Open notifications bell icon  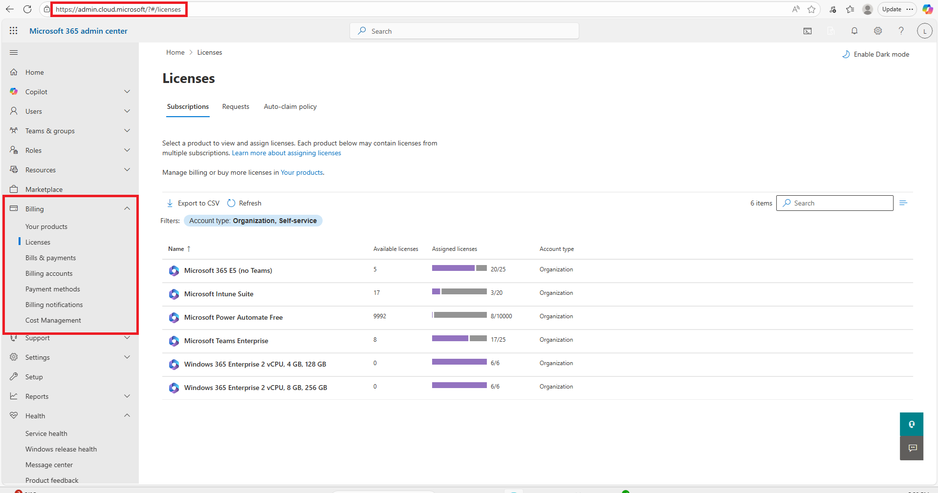[854, 31]
